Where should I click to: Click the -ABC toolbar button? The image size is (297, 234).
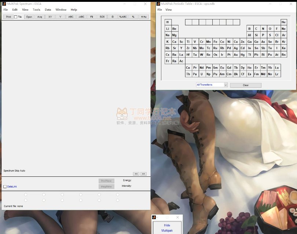81,17
